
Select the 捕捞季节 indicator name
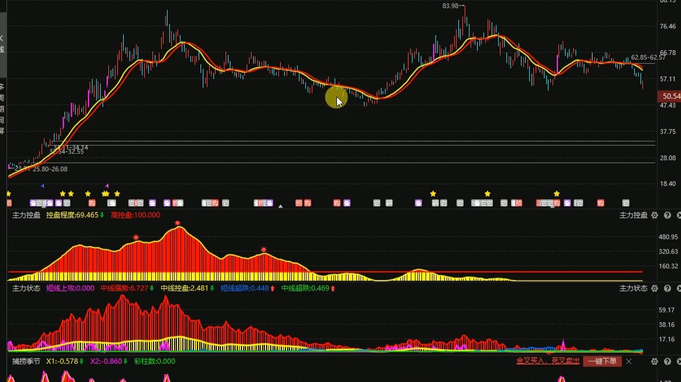(x=26, y=361)
